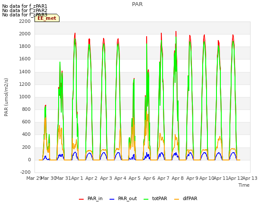
Task: Click the 600 y-axis tick label
Action: coord(26,122)
